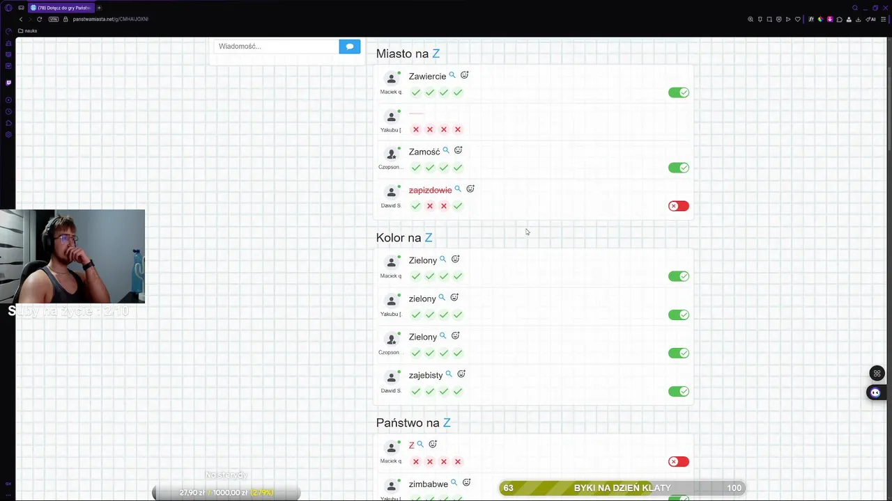The height and width of the screenshot is (501, 892).
Task: Click the struck-through answer zapizdowie
Action: click(430, 190)
